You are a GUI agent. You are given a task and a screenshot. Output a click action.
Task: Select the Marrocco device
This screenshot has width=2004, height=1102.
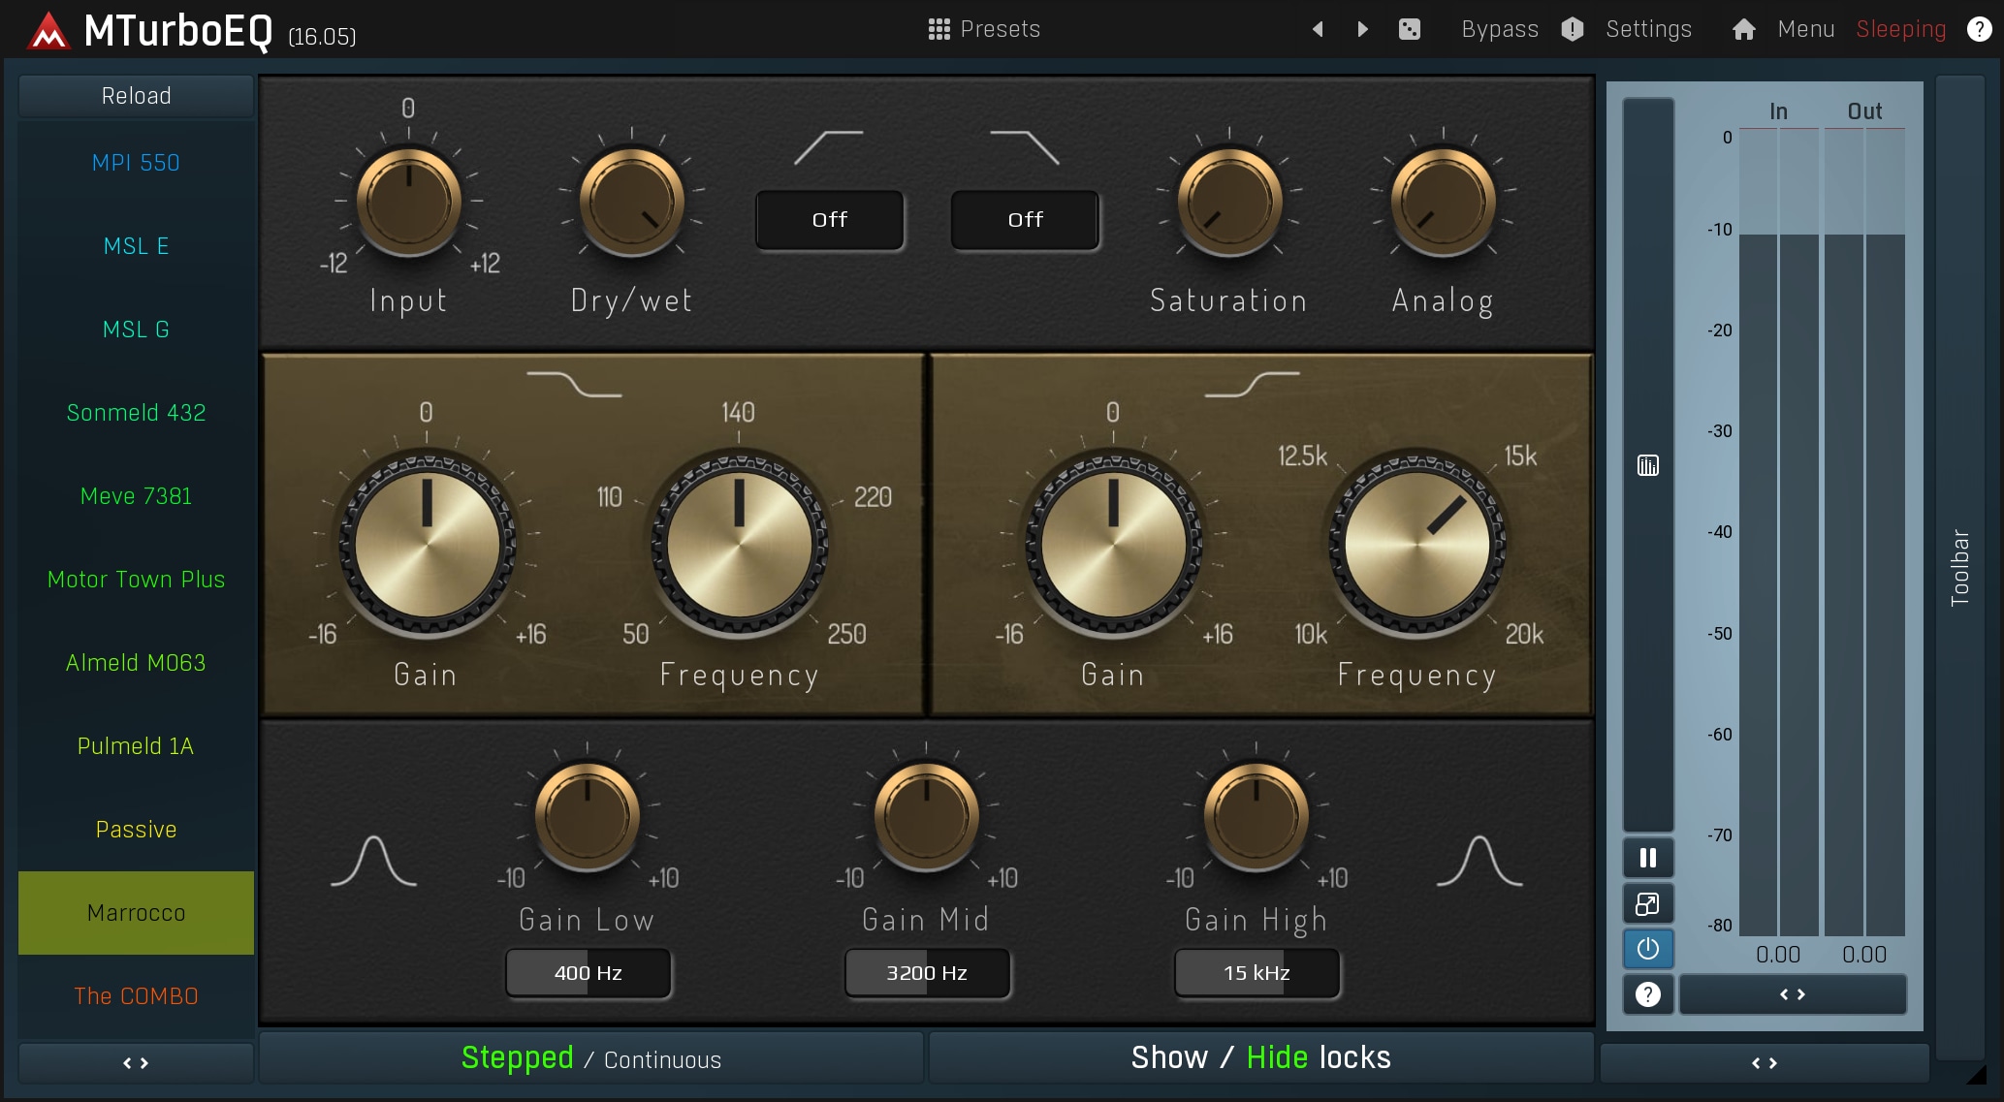[136, 913]
